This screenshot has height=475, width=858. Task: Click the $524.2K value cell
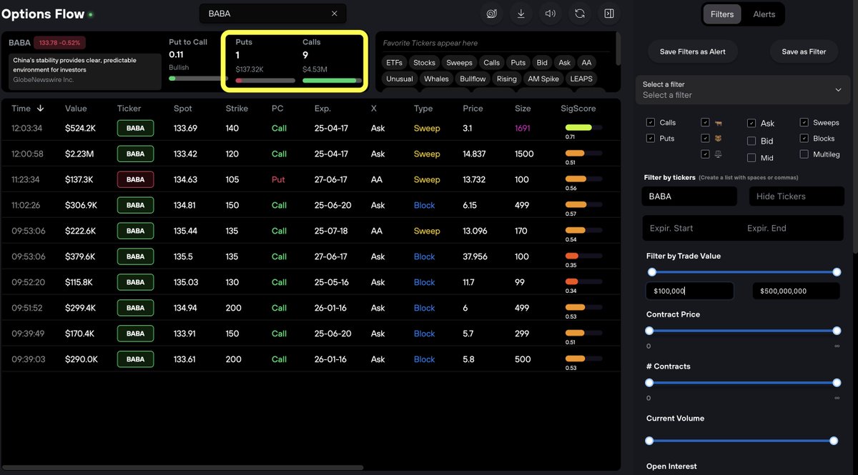(x=81, y=129)
